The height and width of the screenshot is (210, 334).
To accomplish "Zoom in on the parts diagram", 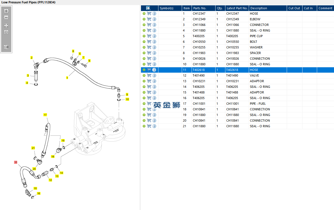I will tap(6, 11).
